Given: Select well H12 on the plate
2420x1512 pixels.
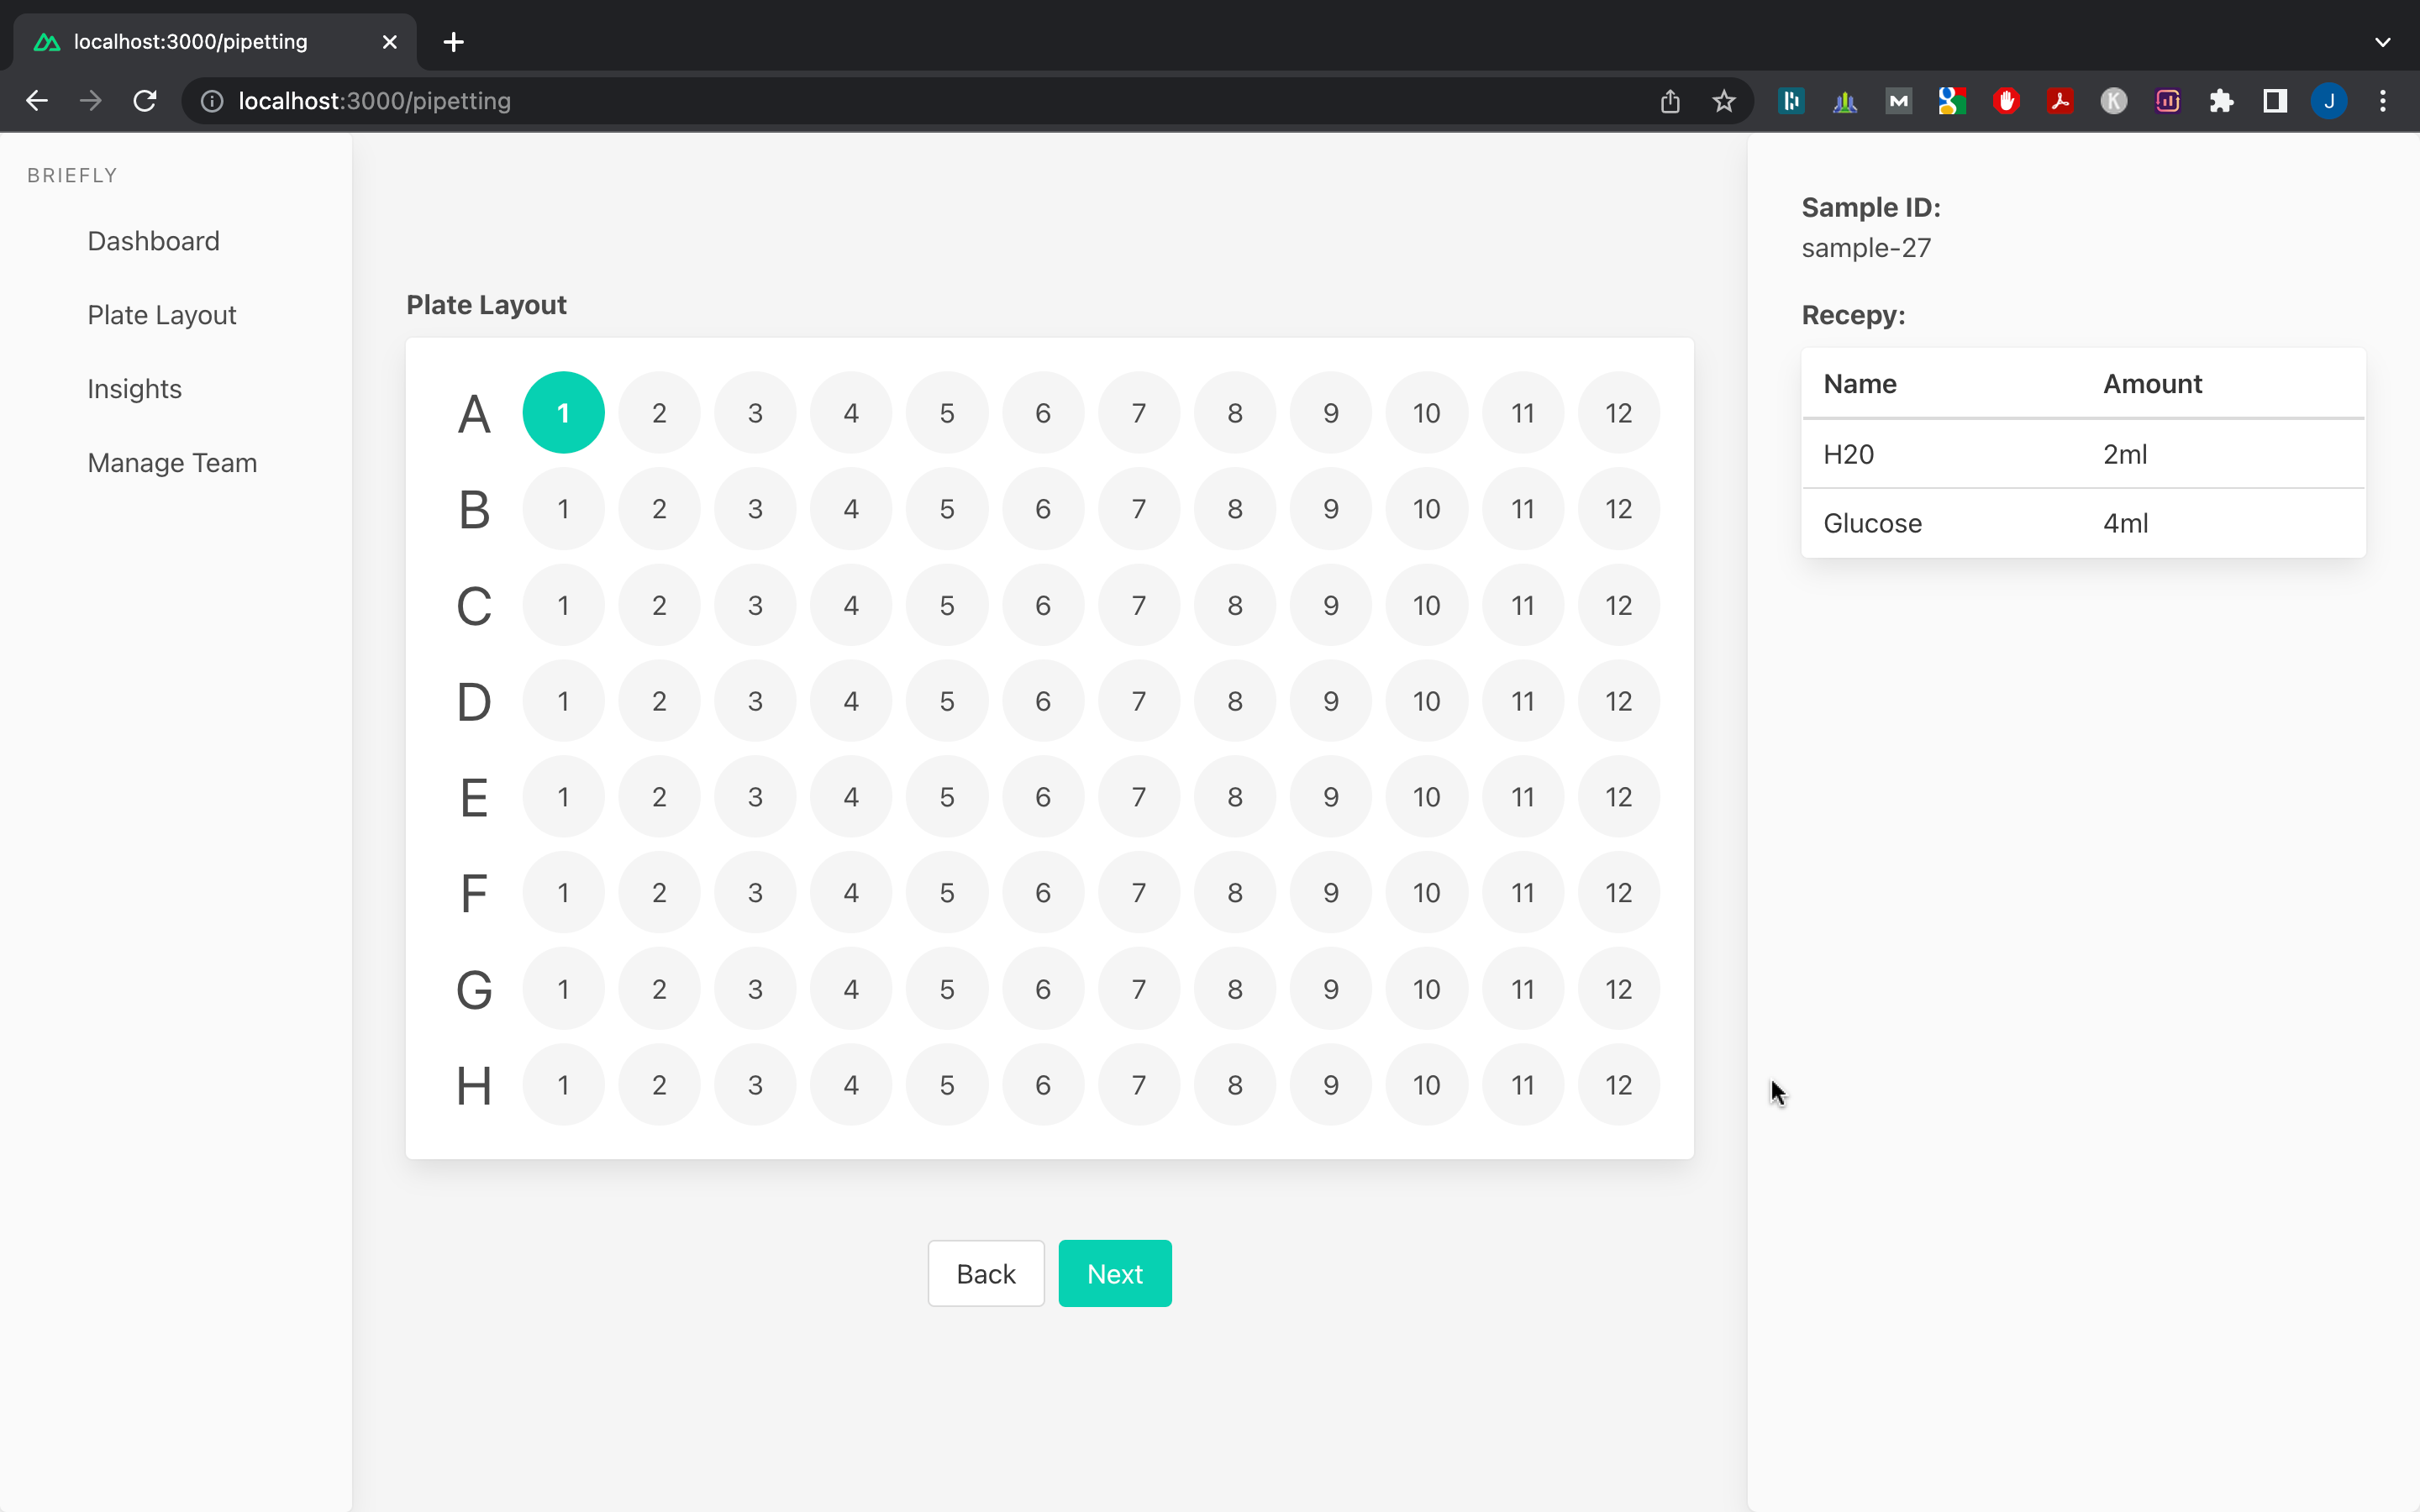Looking at the screenshot, I should tap(1618, 1084).
